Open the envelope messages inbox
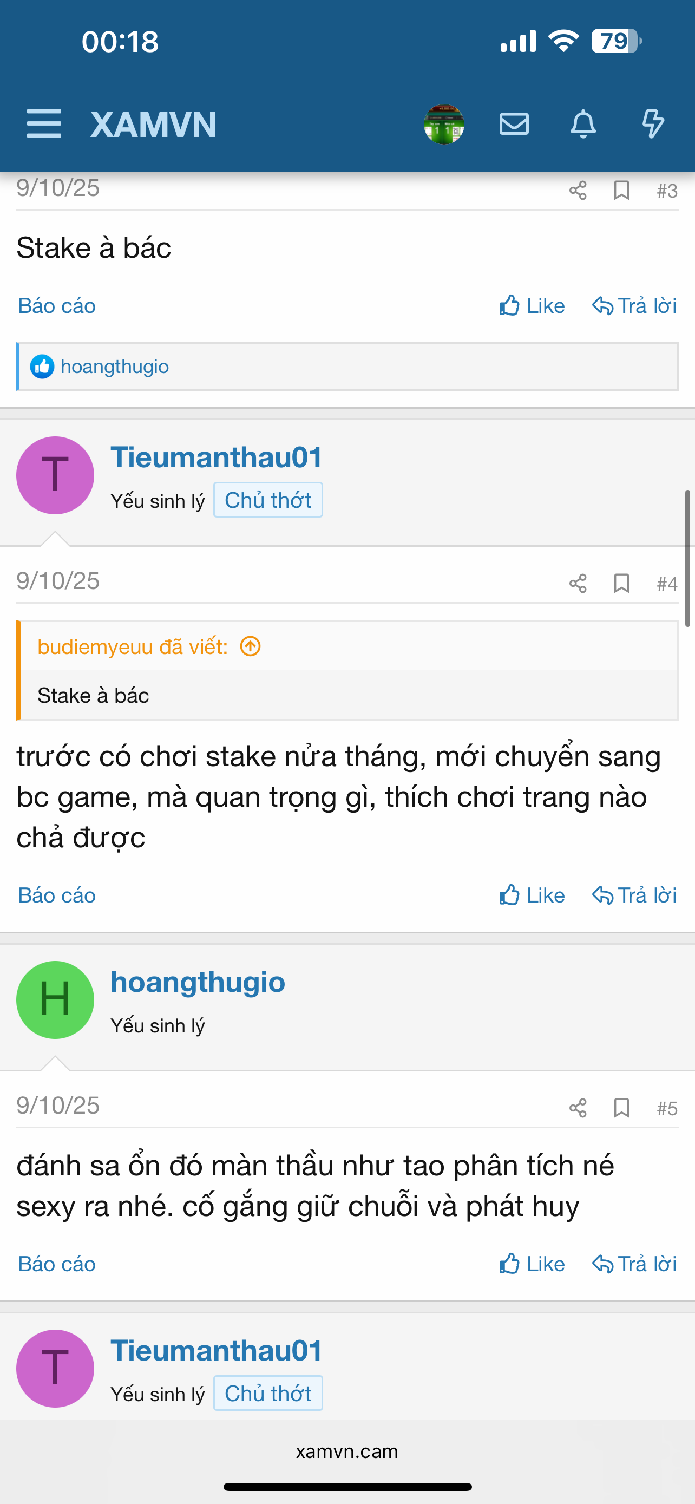The width and height of the screenshot is (695, 1504). click(514, 124)
